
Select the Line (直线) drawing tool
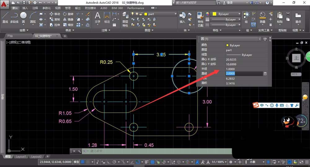pyautogui.click(x=5, y=18)
